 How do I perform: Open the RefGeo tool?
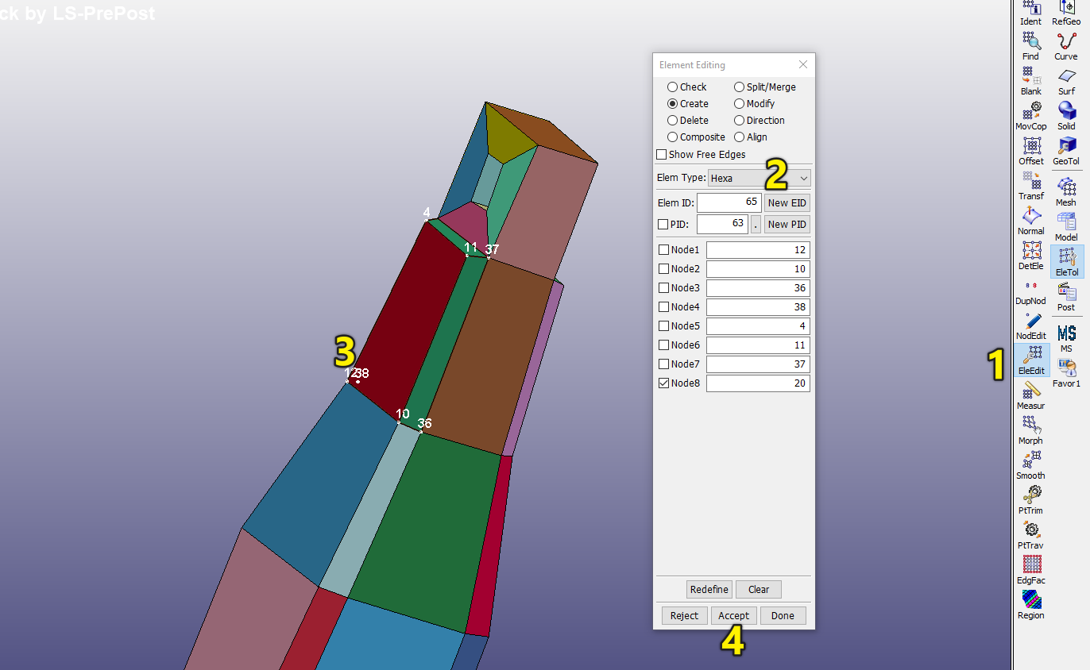pyautogui.click(x=1066, y=13)
